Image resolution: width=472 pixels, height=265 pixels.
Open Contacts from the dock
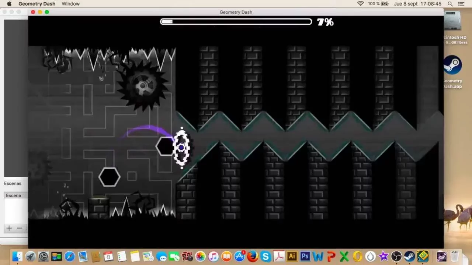pos(96,256)
